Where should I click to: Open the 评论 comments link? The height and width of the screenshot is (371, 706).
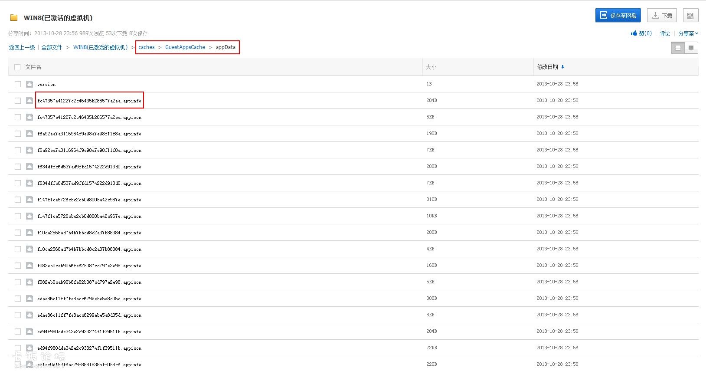665,33
